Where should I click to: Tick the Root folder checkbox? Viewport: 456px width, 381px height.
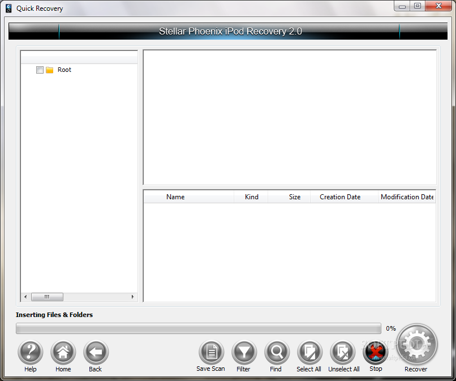(40, 70)
